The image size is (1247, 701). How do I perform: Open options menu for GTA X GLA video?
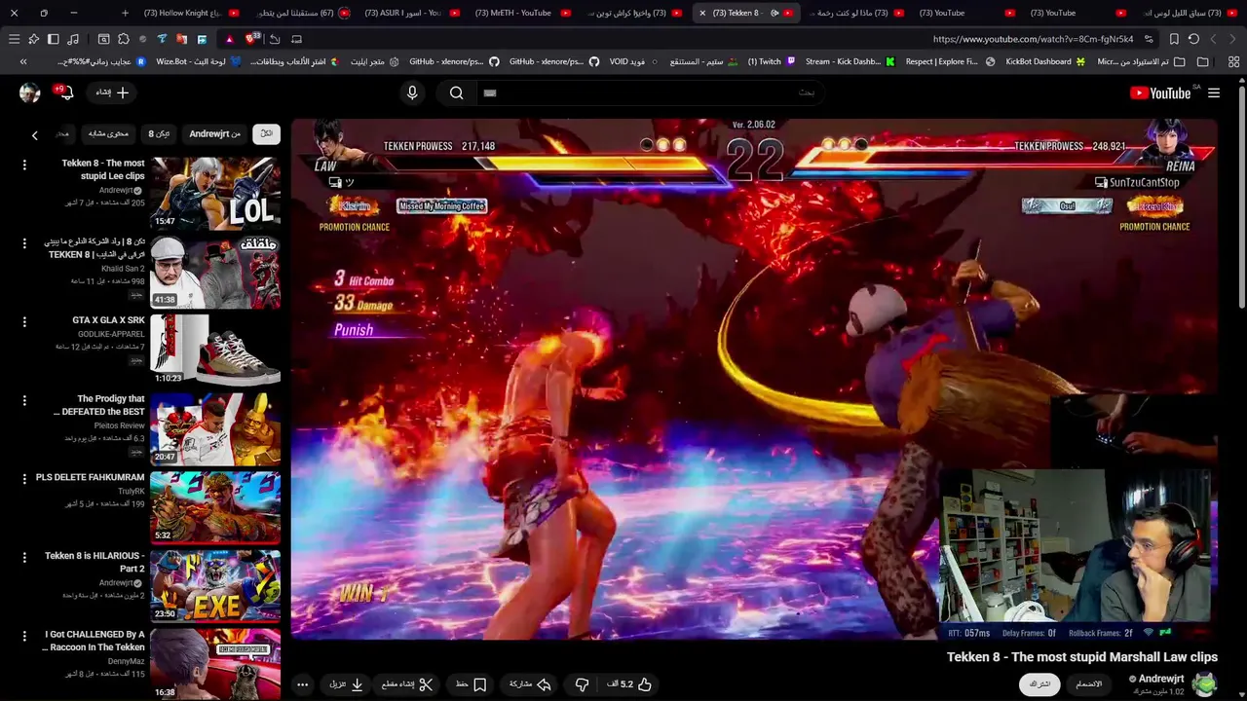(x=24, y=322)
